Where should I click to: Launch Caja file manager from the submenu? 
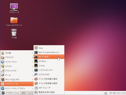tap(49, 48)
